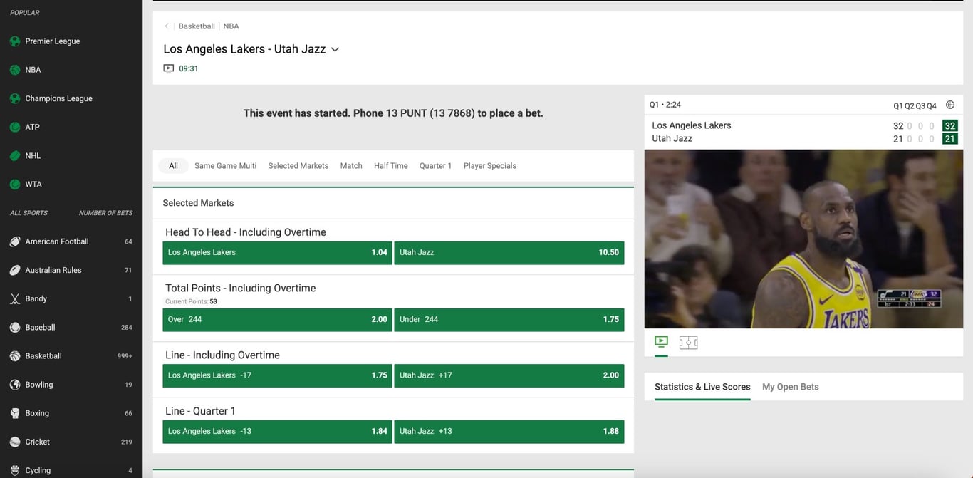
Task: Click Utah Jazz total score 21
Action: pyautogui.click(x=949, y=139)
